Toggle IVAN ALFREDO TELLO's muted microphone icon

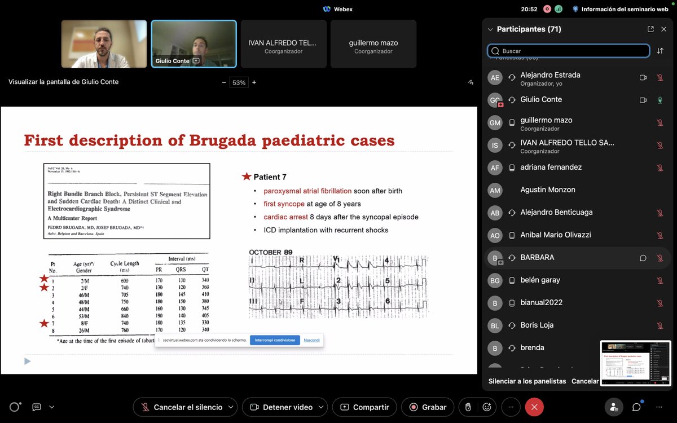click(660, 145)
